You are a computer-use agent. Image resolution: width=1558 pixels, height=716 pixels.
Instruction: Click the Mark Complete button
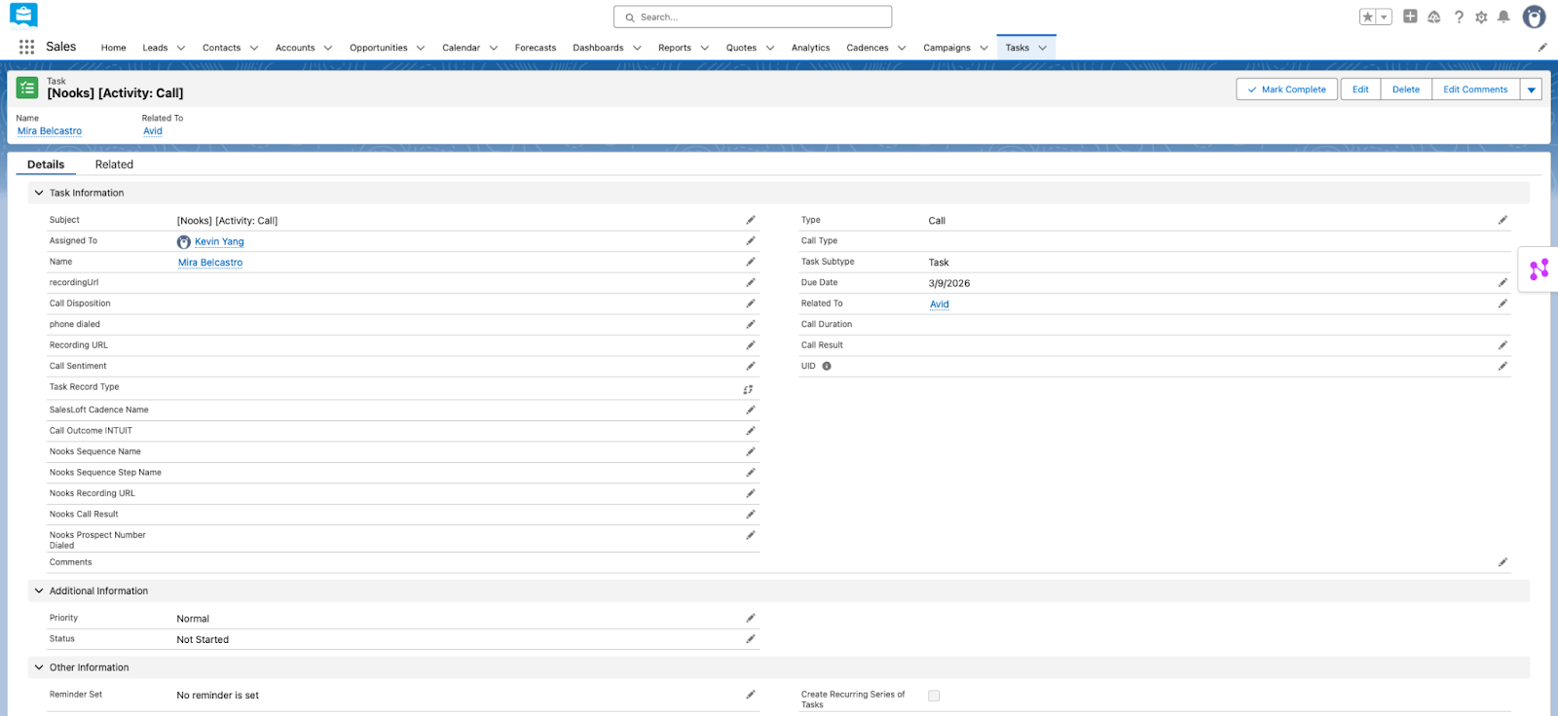point(1286,89)
